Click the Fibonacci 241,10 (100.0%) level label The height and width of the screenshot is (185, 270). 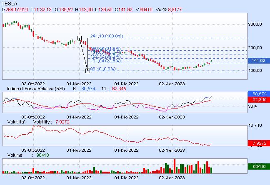tap(107, 36)
